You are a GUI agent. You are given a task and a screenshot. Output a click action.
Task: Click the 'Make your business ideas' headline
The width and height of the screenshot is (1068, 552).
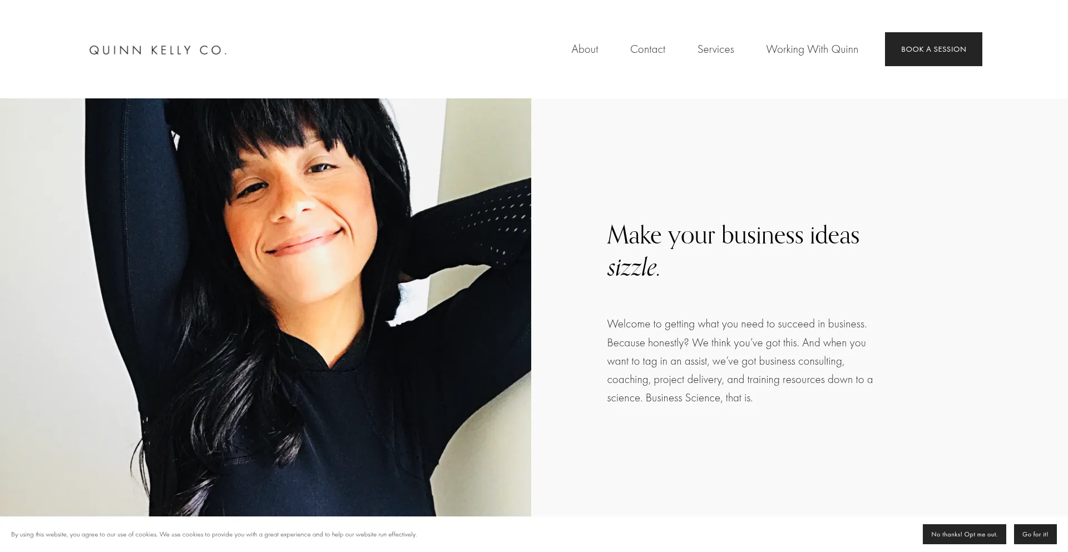click(733, 235)
